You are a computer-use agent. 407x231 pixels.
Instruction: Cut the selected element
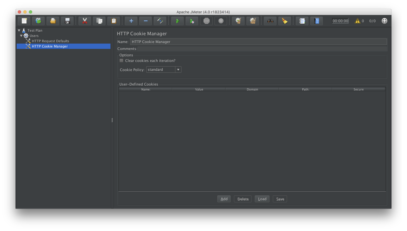click(x=85, y=21)
